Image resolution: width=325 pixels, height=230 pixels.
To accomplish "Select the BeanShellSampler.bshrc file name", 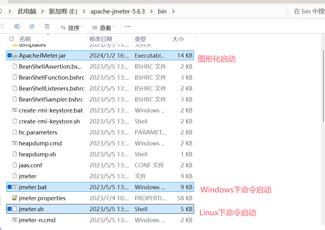I will tap(51, 99).
